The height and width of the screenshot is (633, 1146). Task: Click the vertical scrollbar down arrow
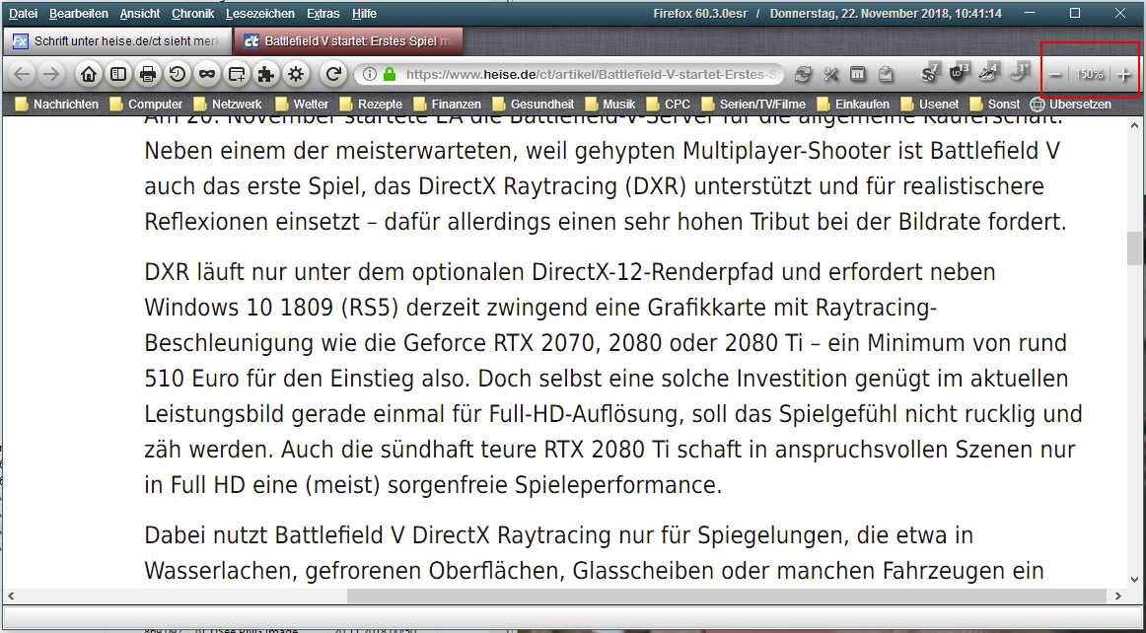[1135, 580]
